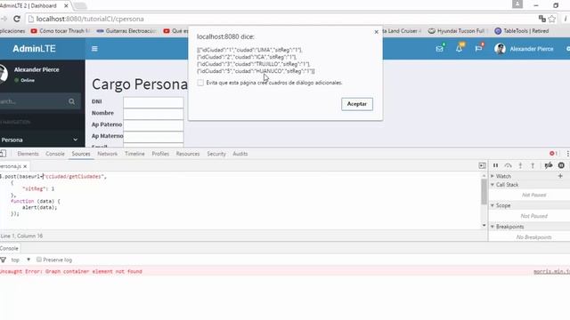Click the Uncaught Error console message

tap(71, 271)
